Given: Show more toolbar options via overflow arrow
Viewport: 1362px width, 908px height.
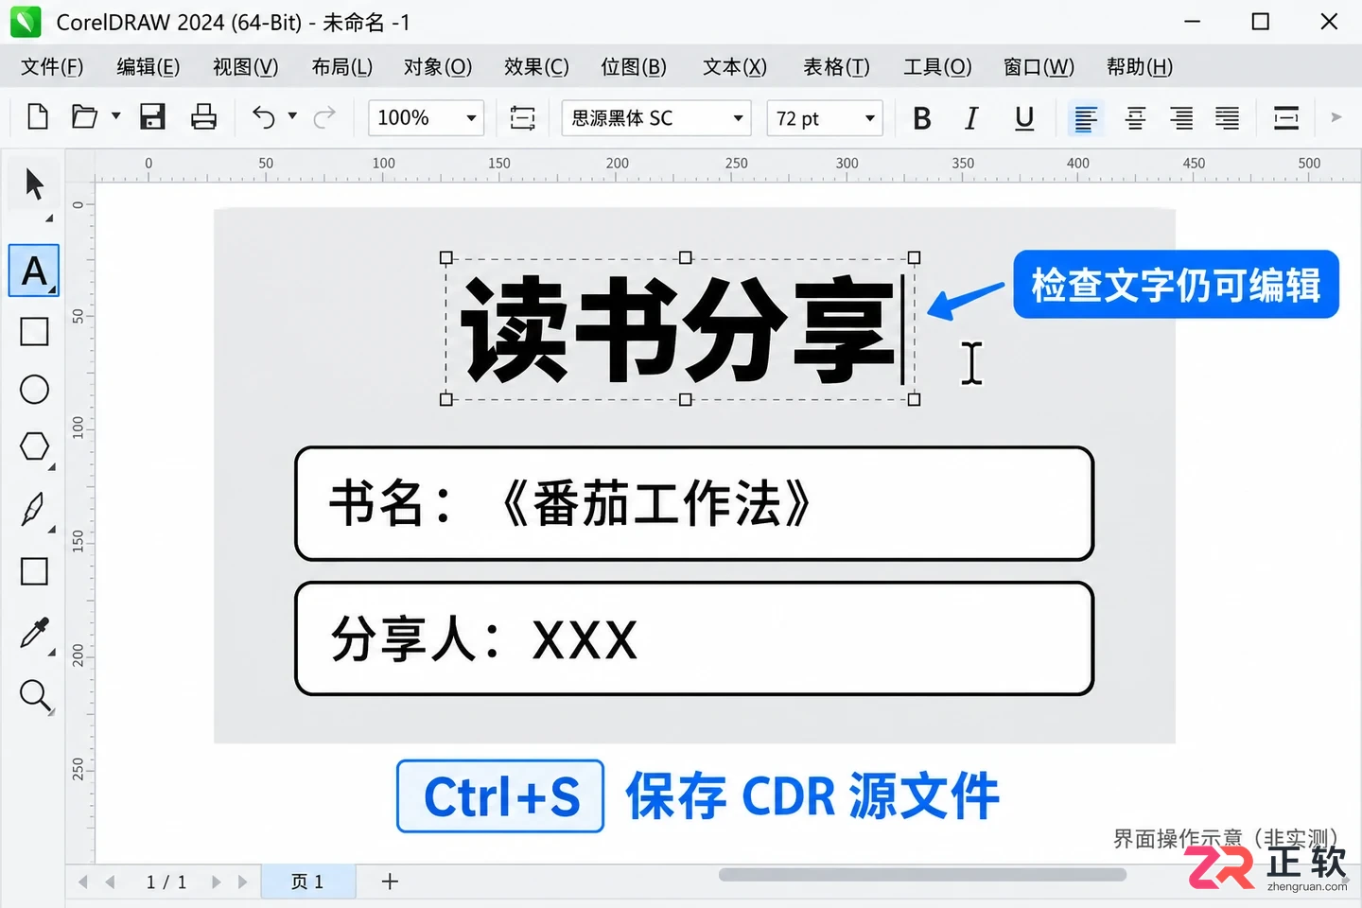Looking at the screenshot, I should point(1336,117).
